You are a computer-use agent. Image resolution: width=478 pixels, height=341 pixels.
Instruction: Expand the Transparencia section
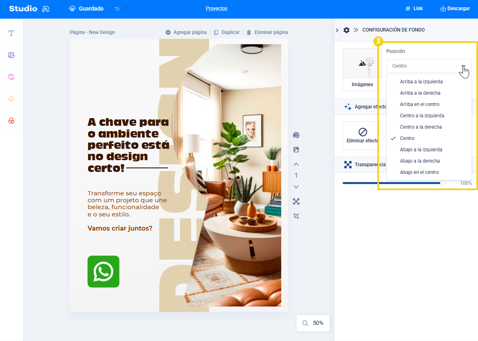[x=365, y=165]
